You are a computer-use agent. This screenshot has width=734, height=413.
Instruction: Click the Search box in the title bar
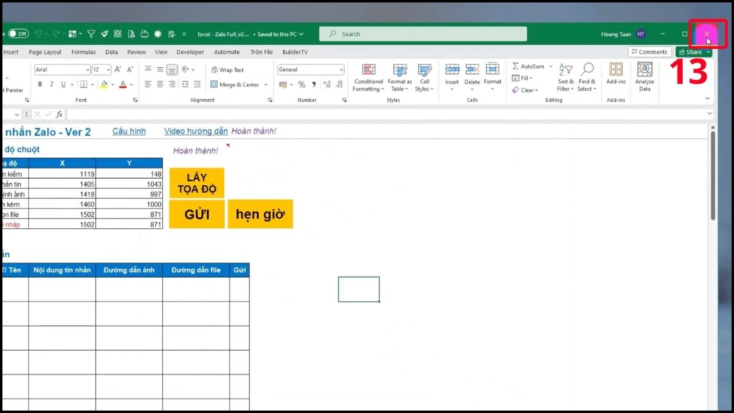click(x=423, y=34)
